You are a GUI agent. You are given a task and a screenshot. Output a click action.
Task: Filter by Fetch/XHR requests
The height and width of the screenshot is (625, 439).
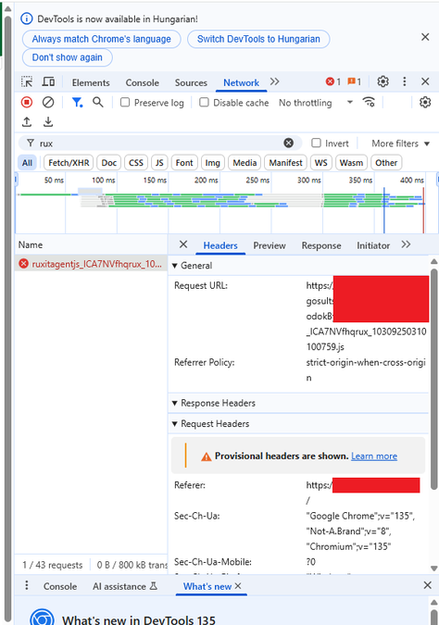(x=69, y=163)
